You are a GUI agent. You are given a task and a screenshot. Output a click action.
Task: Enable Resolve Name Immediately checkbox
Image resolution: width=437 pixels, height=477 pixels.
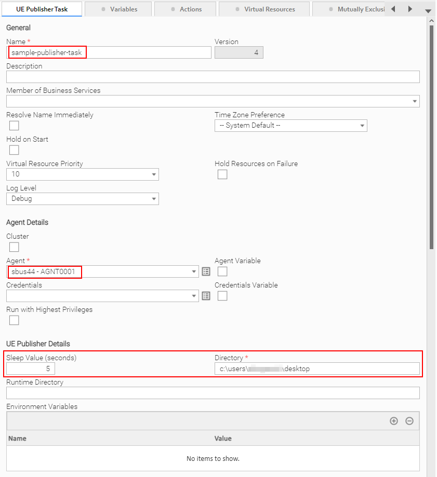pyautogui.click(x=14, y=126)
